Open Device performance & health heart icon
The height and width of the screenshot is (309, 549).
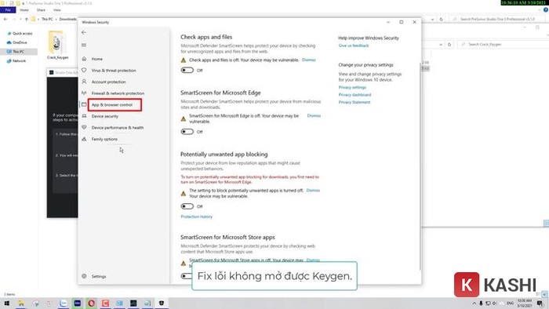[84, 127]
